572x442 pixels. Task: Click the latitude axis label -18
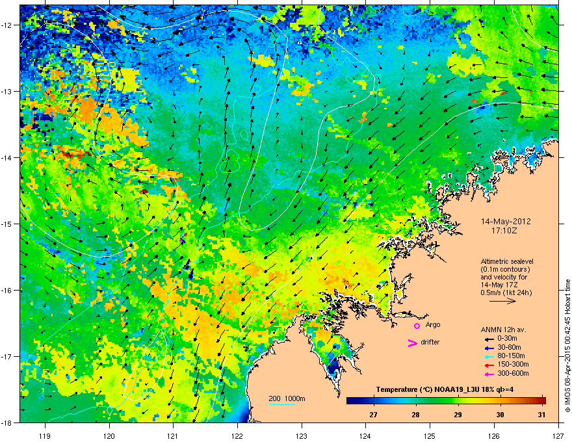(x=7, y=422)
